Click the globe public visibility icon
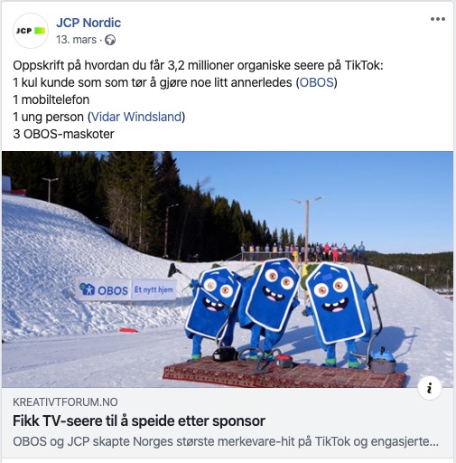 [110, 40]
